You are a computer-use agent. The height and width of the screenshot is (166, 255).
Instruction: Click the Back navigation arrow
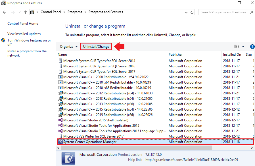[x=5, y=12]
